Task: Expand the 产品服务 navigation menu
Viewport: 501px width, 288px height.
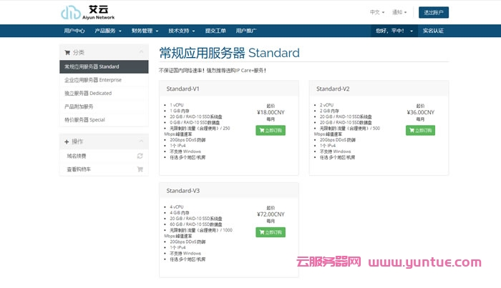Action: (x=107, y=31)
